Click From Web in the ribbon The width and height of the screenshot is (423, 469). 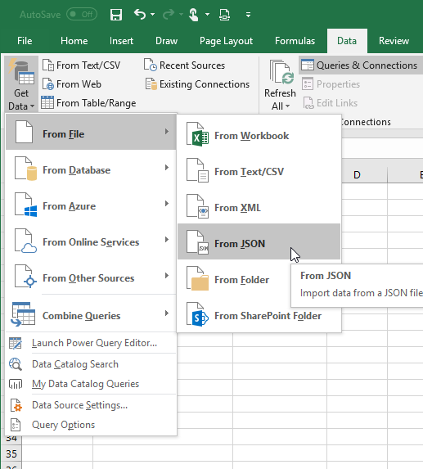click(x=72, y=84)
